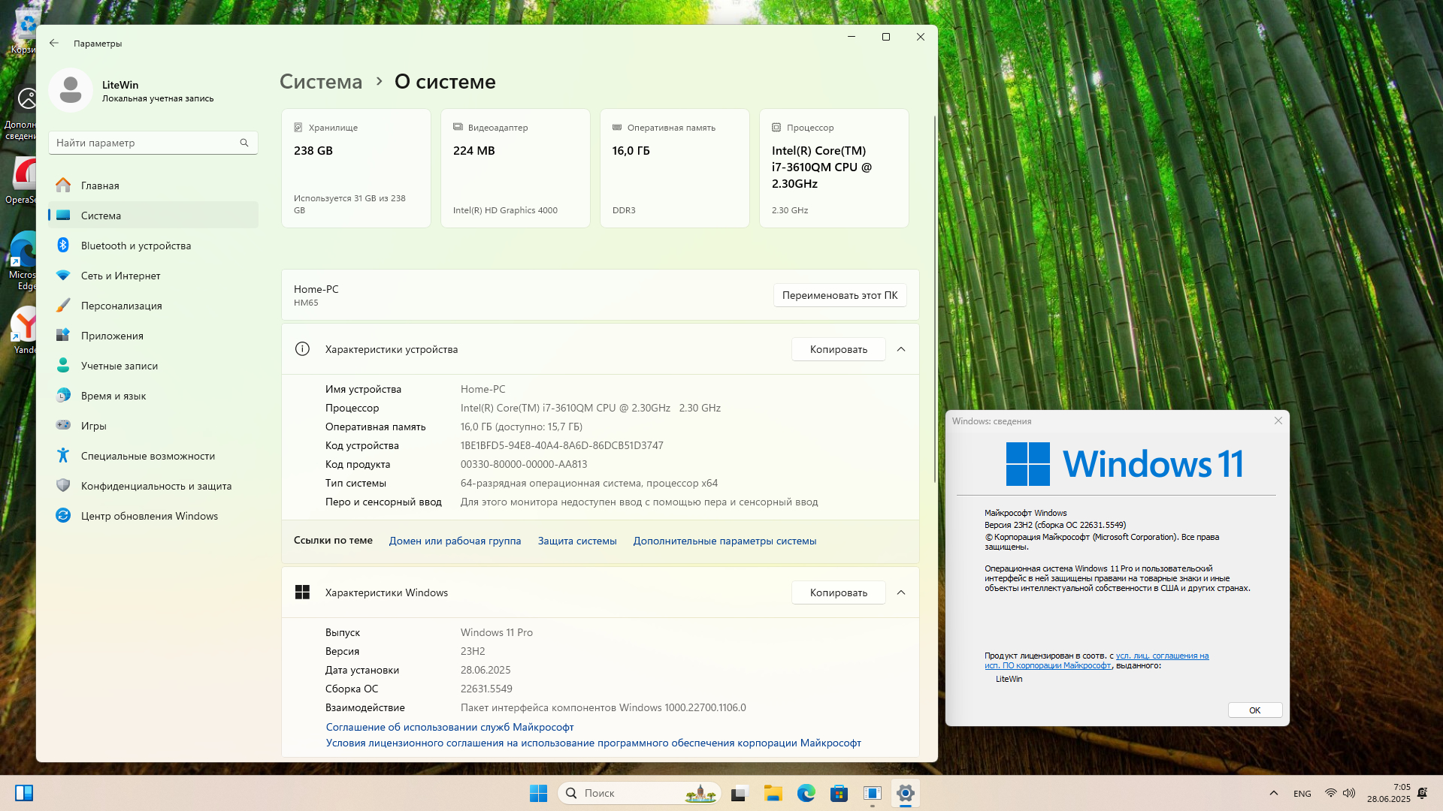Viewport: 1443px width, 811px height.
Task: Open Защита системы link
Action: pyautogui.click(x=576, y=541)
